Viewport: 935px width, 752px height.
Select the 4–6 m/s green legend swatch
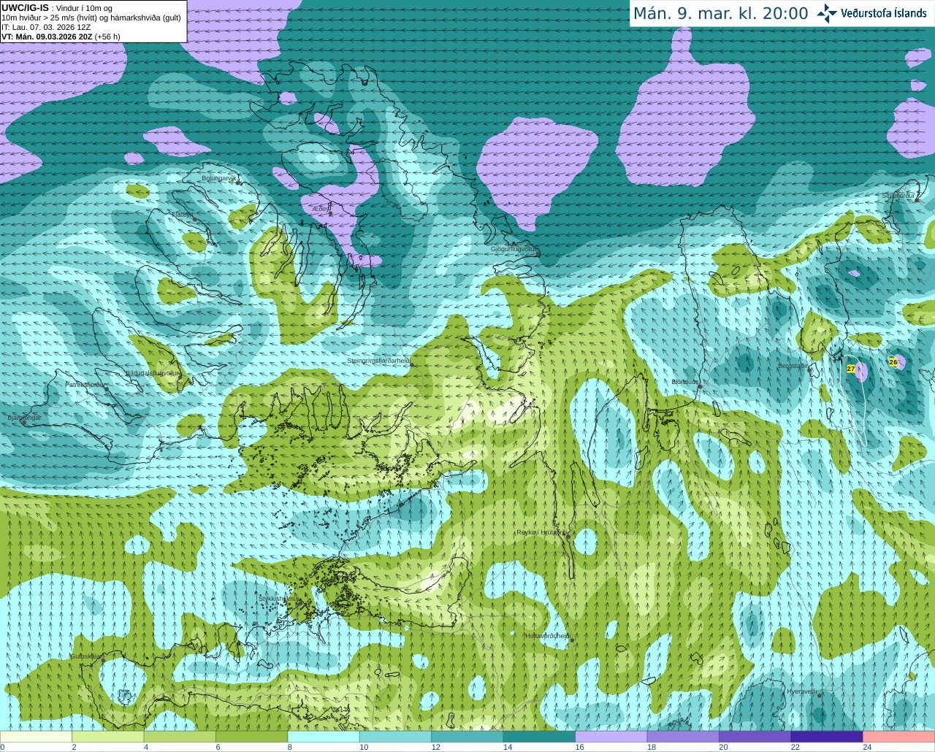(180, 737)
